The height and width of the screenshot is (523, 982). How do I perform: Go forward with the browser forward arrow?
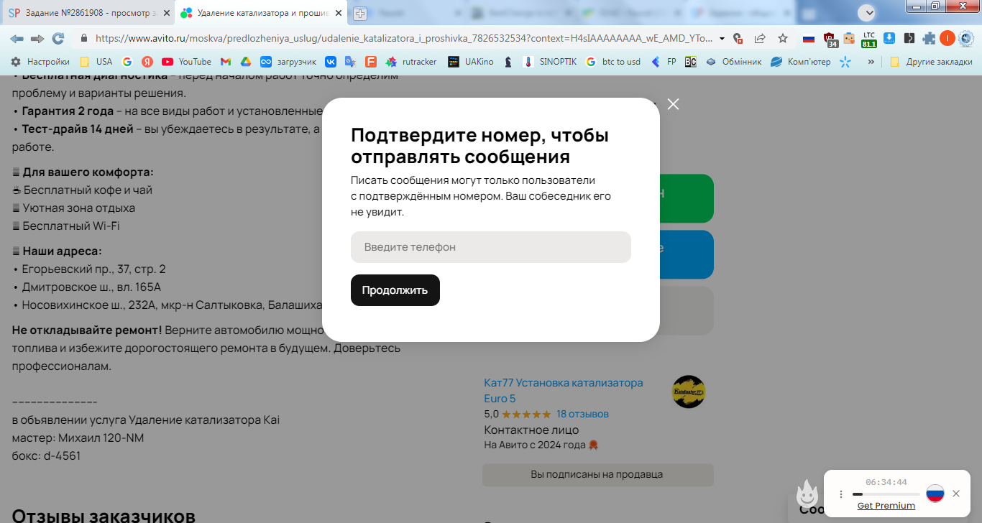point(37,38)
